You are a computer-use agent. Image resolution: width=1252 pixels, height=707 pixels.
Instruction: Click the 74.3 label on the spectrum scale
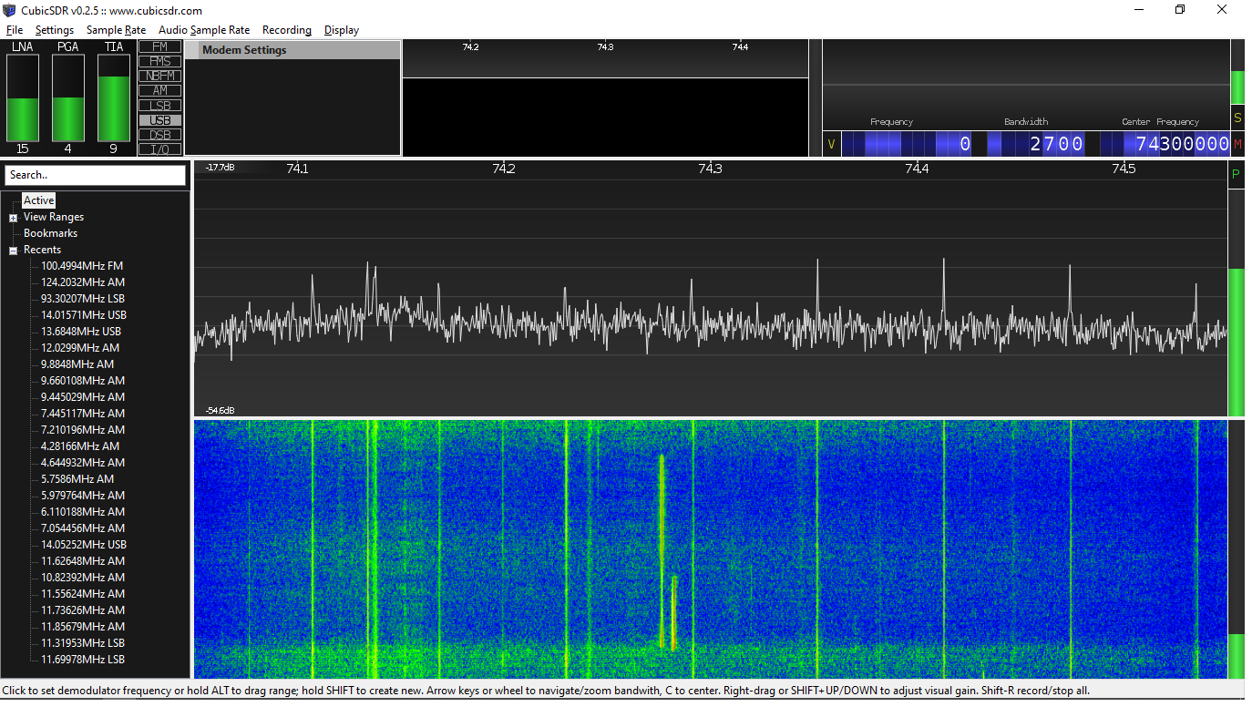tap(710, 169)
